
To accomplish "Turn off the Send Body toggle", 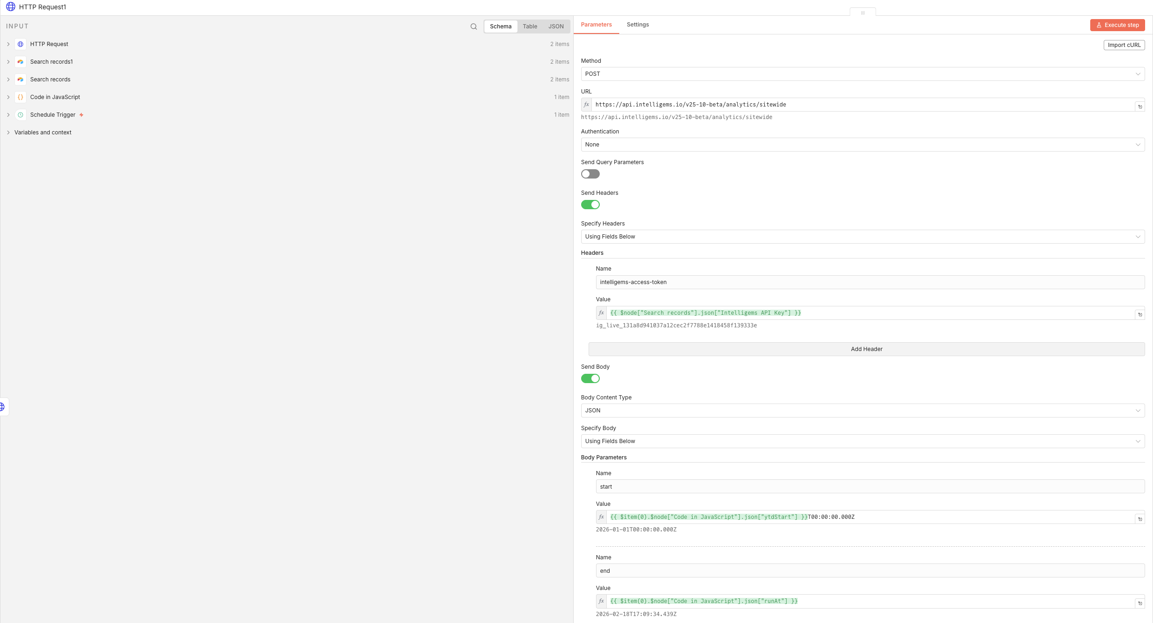I will pyautogui.click(x=590, y=378).
